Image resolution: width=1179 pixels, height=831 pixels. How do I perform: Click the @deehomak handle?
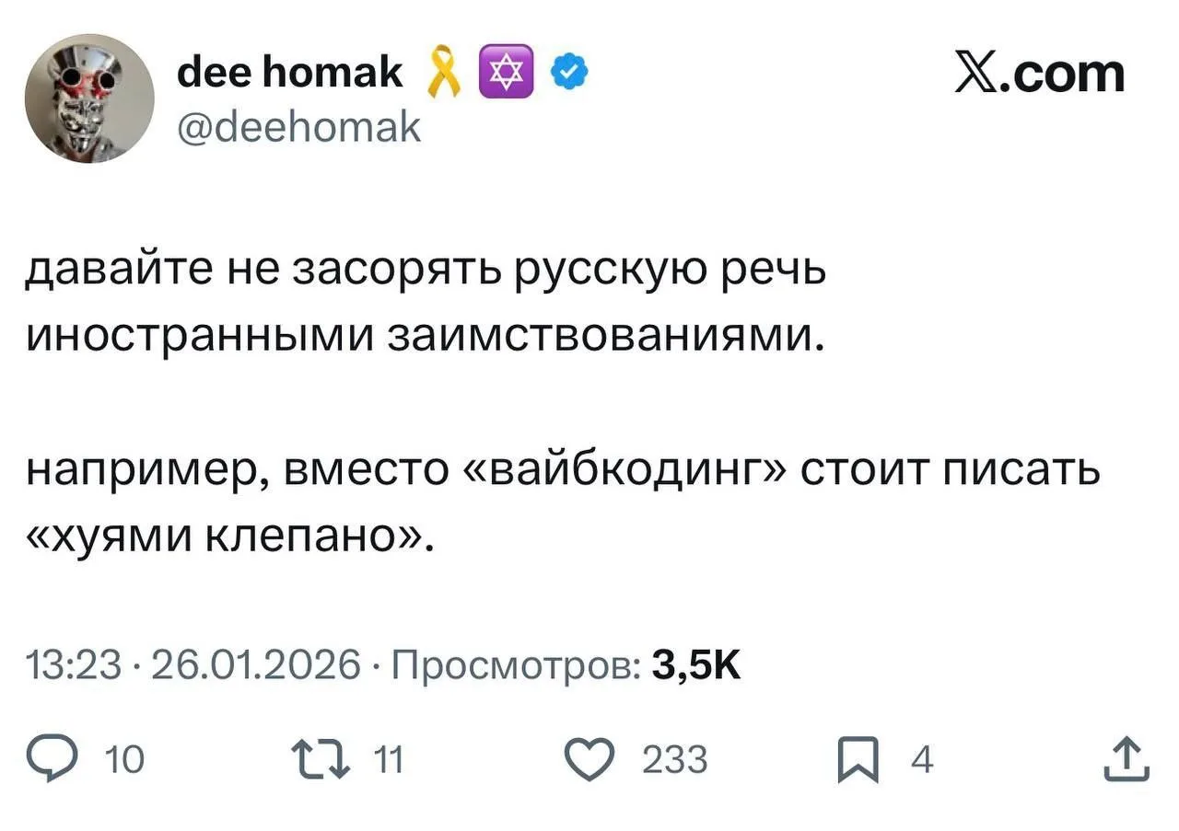pos(298,128)
